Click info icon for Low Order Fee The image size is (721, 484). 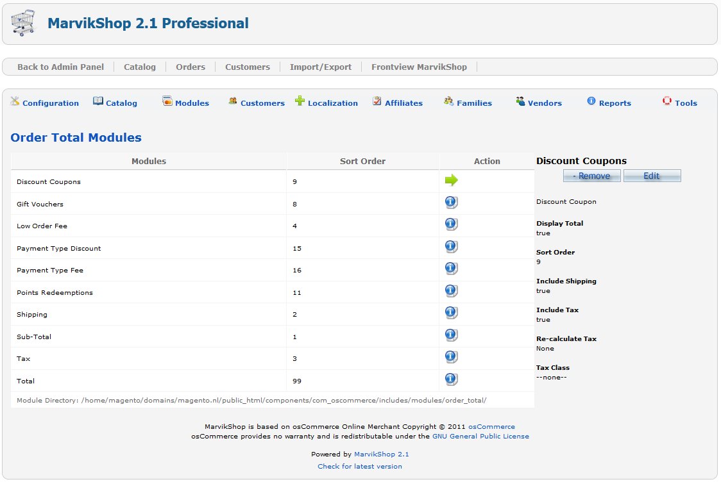[x=452, y=224]
